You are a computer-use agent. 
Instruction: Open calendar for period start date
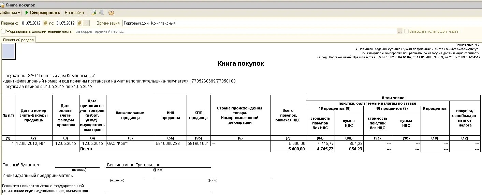pyautogui.click(x=45, y=23)
